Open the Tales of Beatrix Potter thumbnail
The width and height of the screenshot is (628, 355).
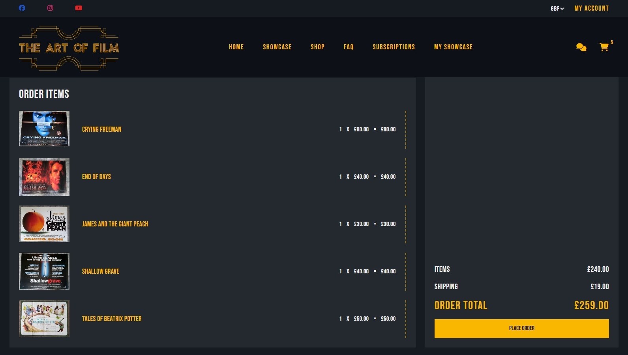[44, 318]
